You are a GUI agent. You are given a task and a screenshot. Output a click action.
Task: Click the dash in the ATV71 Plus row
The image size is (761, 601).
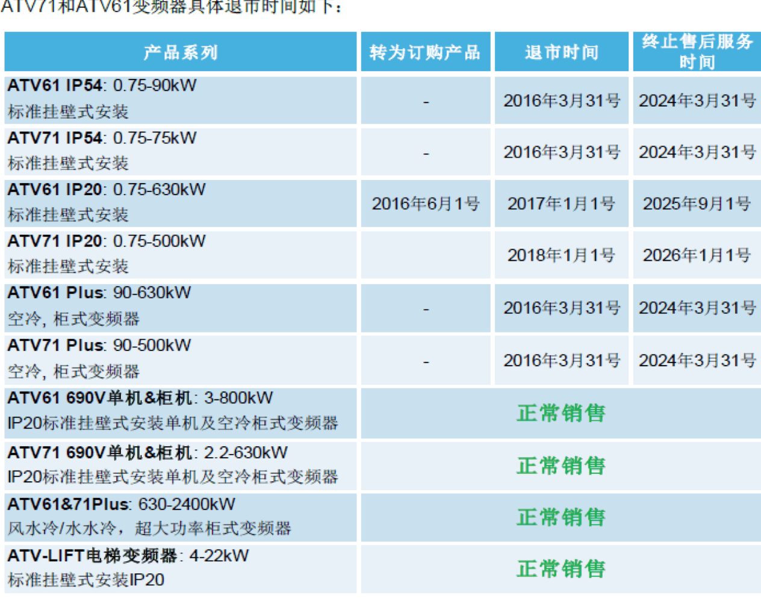(x=426, y=362)
